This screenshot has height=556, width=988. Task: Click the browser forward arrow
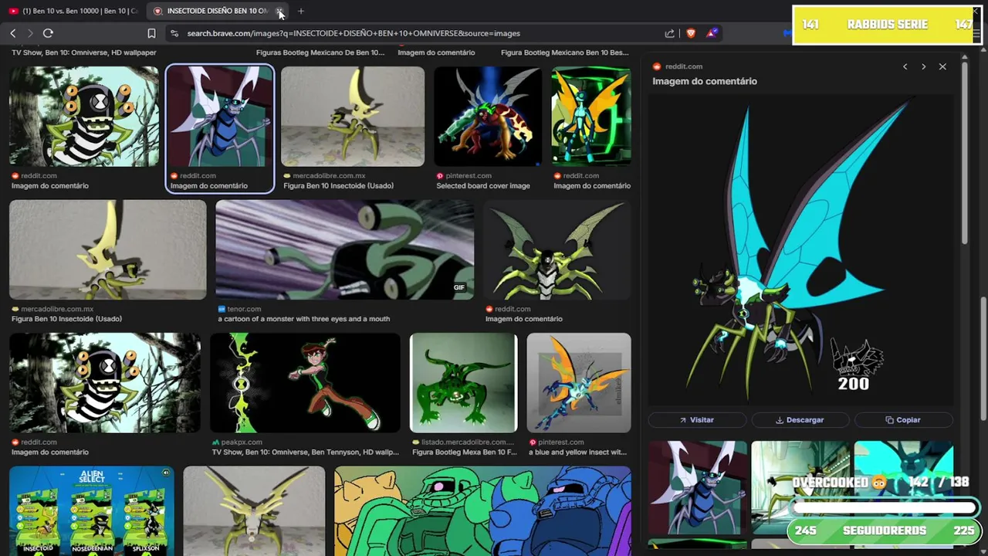(30, 33)
